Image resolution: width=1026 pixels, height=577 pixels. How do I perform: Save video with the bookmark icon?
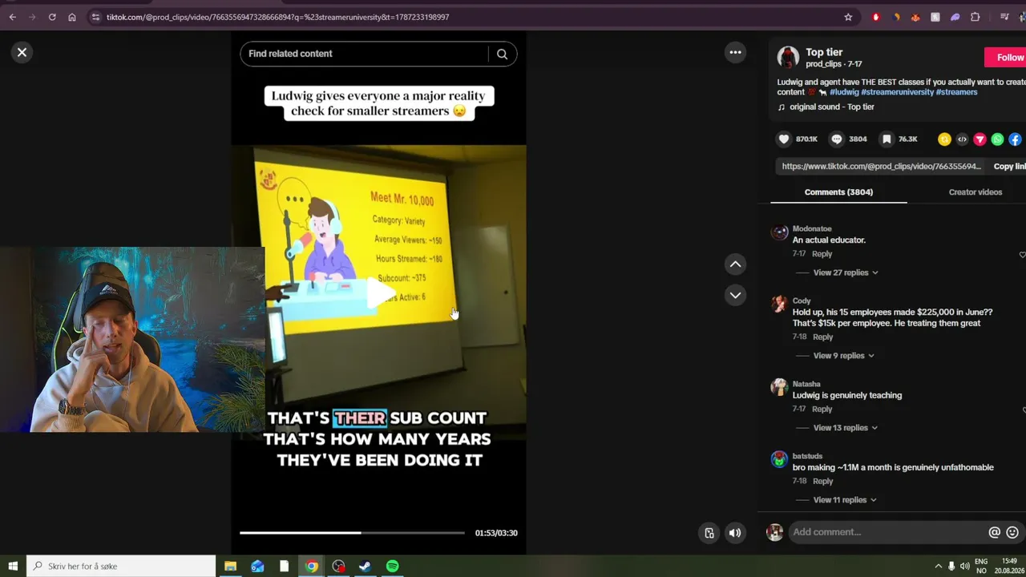coord(887,139)
